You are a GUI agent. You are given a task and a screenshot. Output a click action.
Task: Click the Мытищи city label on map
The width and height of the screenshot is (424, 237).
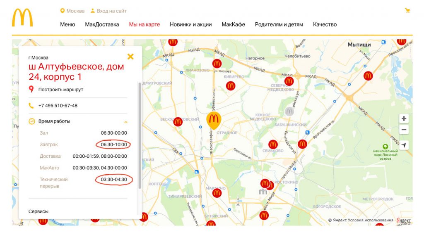pyautogui.click(x=359, y=45)
